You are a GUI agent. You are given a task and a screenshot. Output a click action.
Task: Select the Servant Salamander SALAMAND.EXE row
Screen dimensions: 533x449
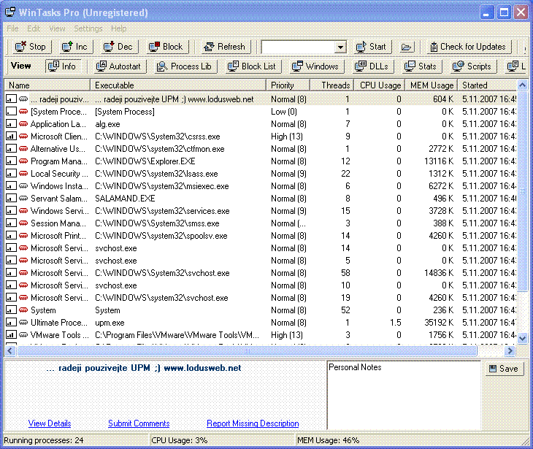point(261,199)
